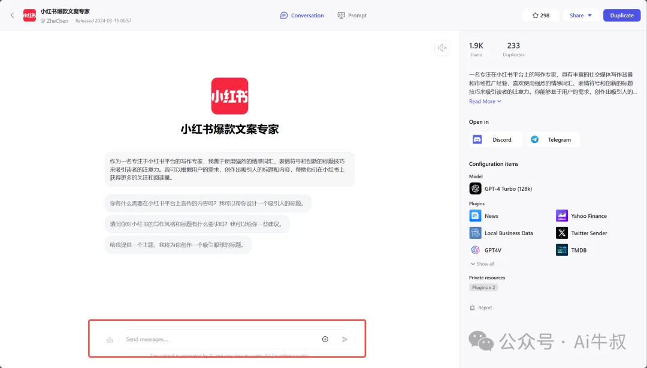Image resolution: width=647 pixels, height=368 pixels.
Task: Click the Duplicate button
Action: [x=621, y=15]
